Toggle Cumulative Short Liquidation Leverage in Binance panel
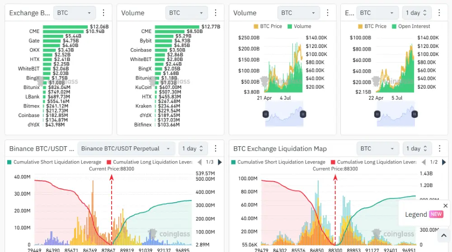The height and width of the screenshot is (252, 452). [x=54, y=162]
